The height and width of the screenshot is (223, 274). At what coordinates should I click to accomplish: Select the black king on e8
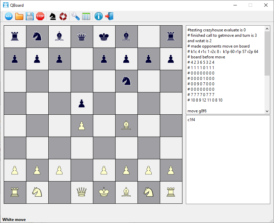click(x=104, y=36)
